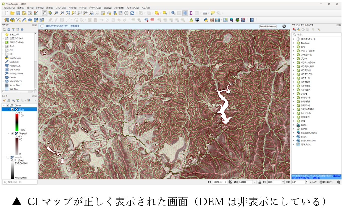344x211 pixels.
Task: Click the Zoom In magnifier icon
Action: [x=56, y=13]
